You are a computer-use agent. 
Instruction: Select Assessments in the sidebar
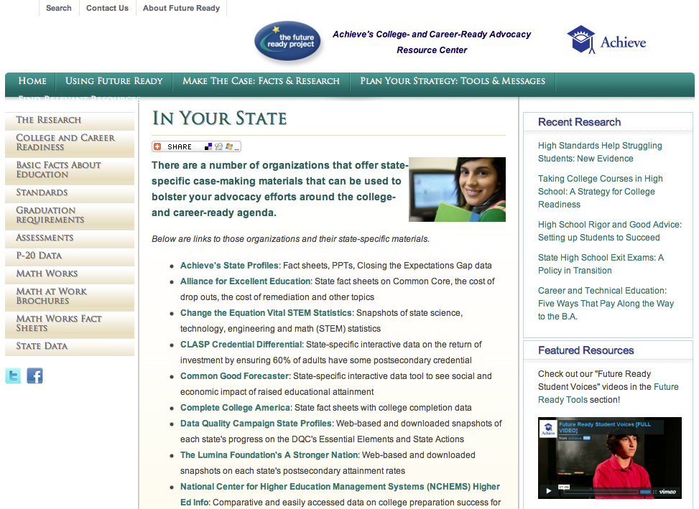tap(70, 238)
